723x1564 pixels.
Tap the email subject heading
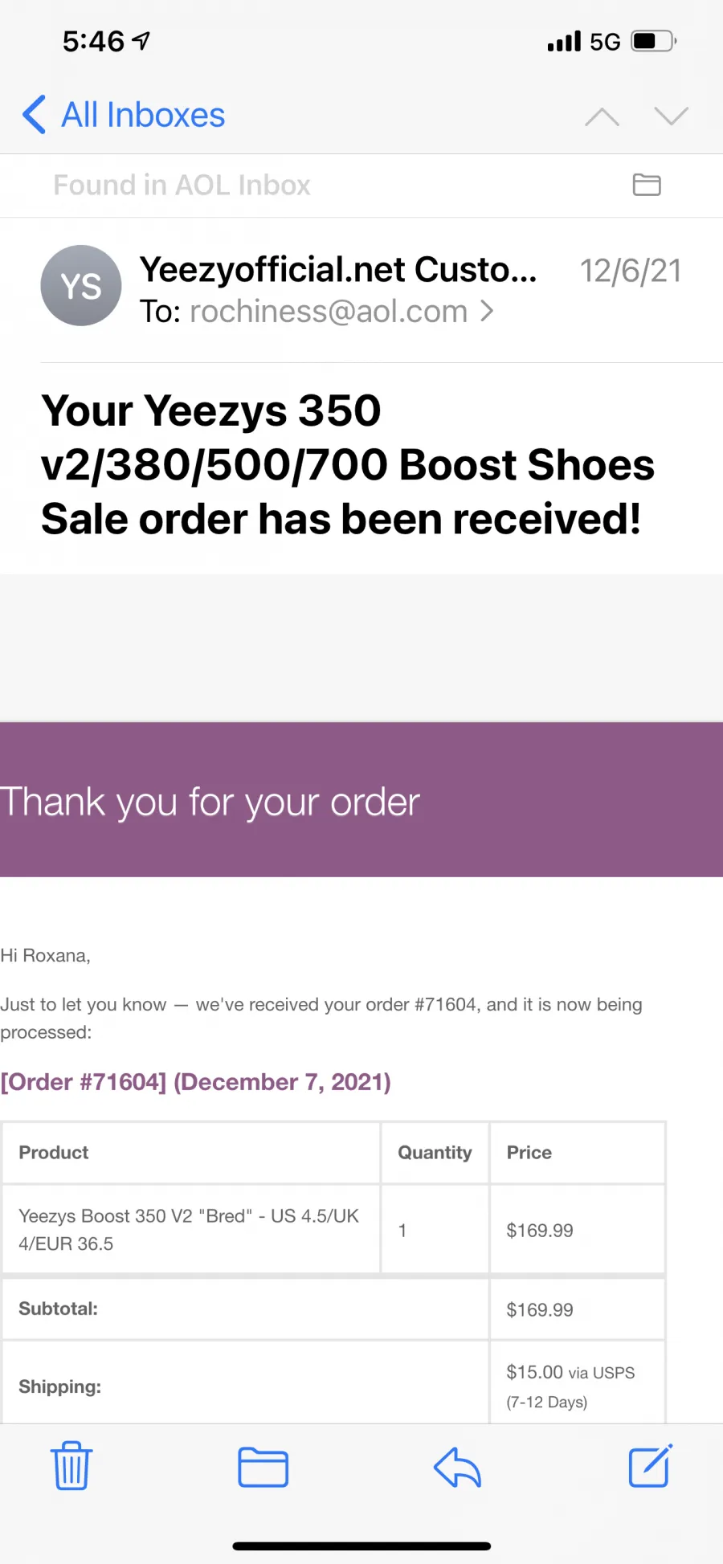(348, 464)
